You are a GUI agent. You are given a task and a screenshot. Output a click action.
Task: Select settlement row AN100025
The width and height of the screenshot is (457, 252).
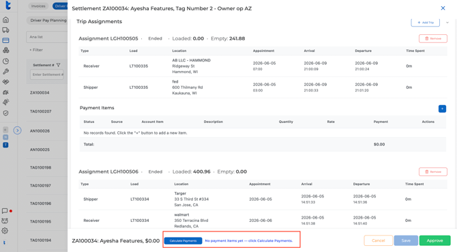click(x=40, y=150)
